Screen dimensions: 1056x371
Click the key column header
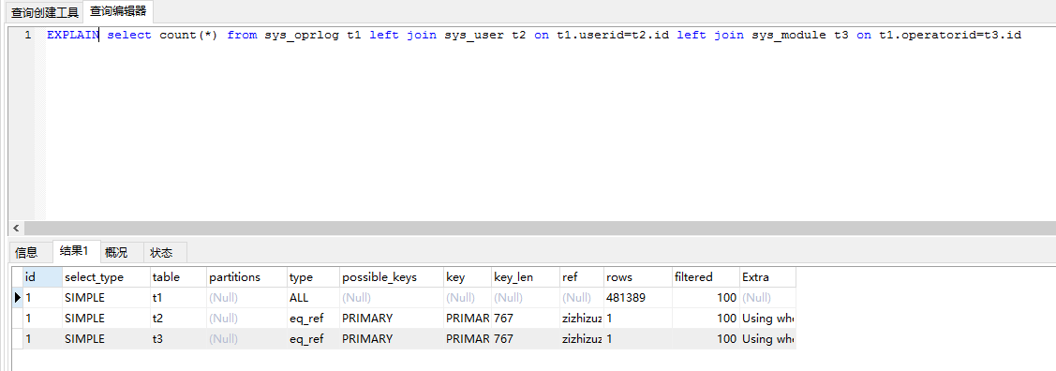point(469,276)
